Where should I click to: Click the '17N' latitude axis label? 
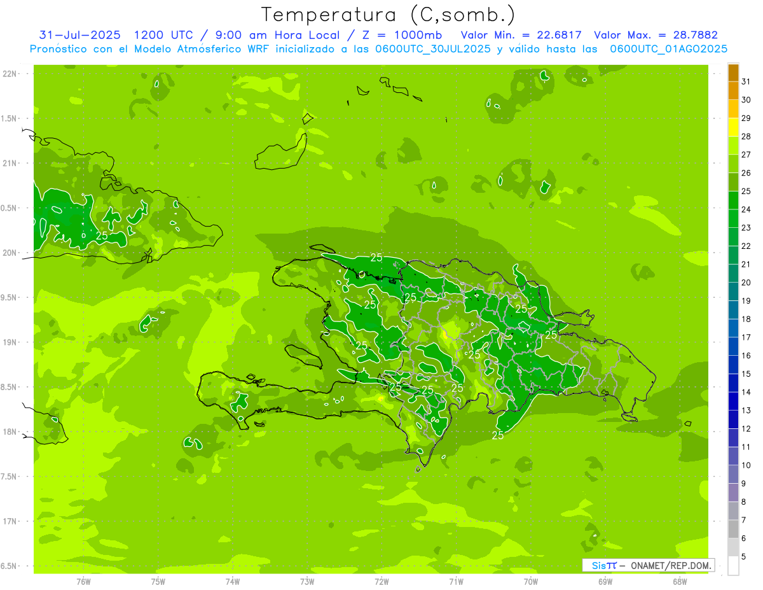10,521
